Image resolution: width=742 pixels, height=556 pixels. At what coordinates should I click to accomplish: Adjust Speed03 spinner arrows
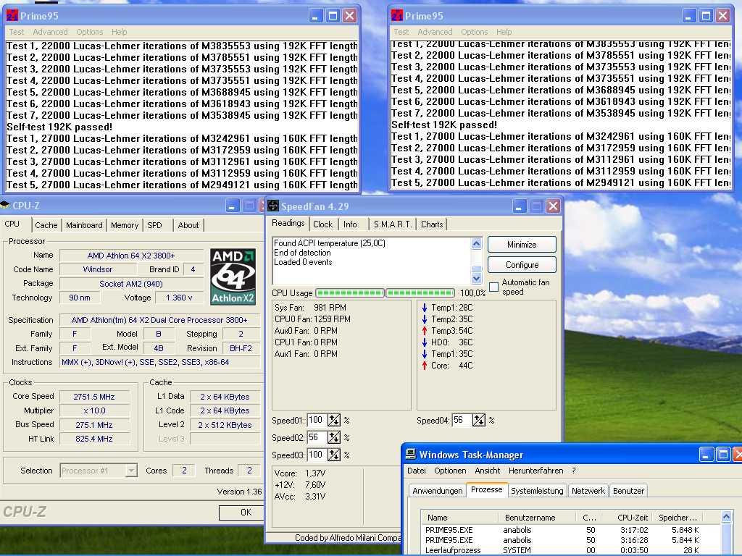(333, 455)
